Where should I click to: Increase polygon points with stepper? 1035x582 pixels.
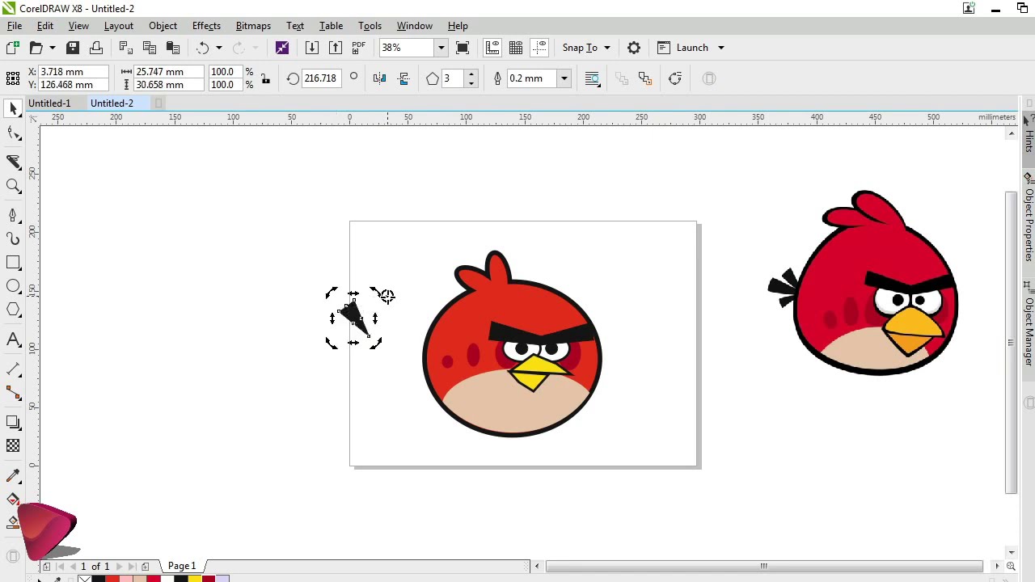[x=472, y=74]
